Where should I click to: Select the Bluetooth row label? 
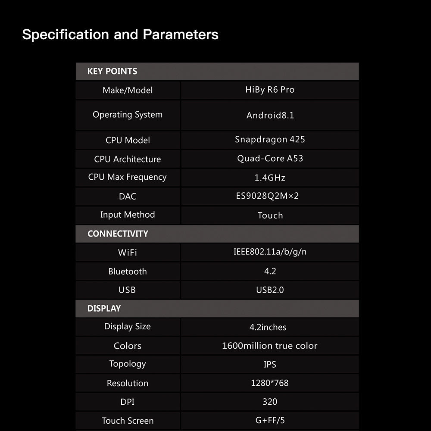click(x=128, y=272)
